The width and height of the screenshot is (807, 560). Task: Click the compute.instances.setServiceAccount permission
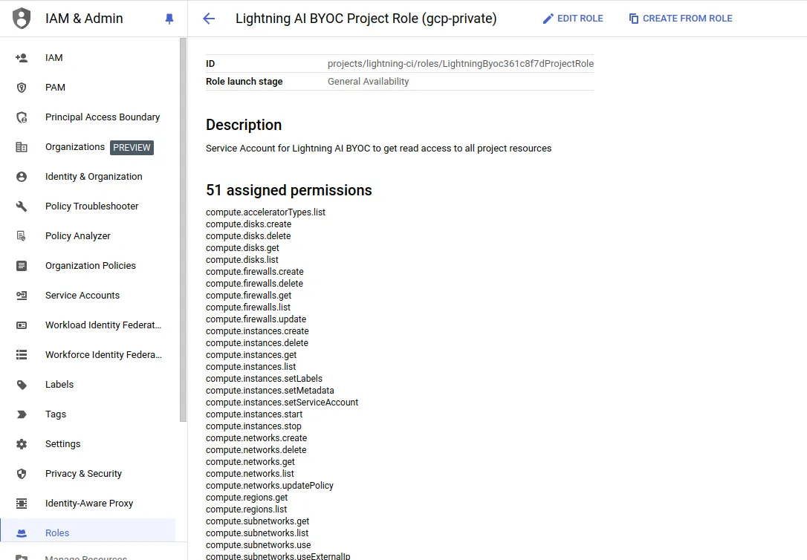point(282,403)
